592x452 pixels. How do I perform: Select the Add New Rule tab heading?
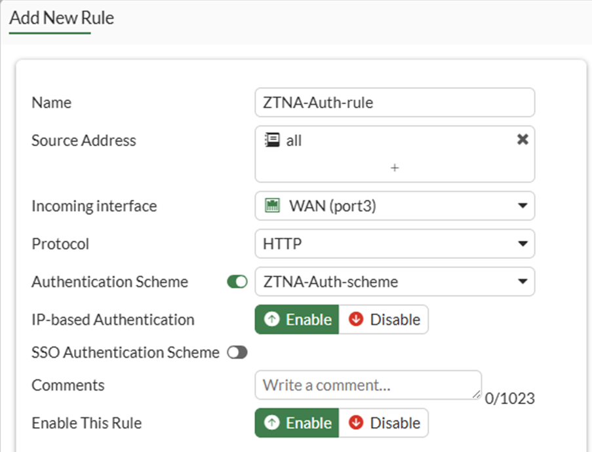tap(62, 18)
